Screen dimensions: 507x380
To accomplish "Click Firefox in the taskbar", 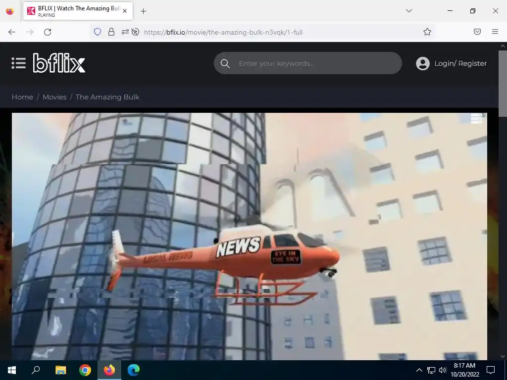I will tap(109, 370).
